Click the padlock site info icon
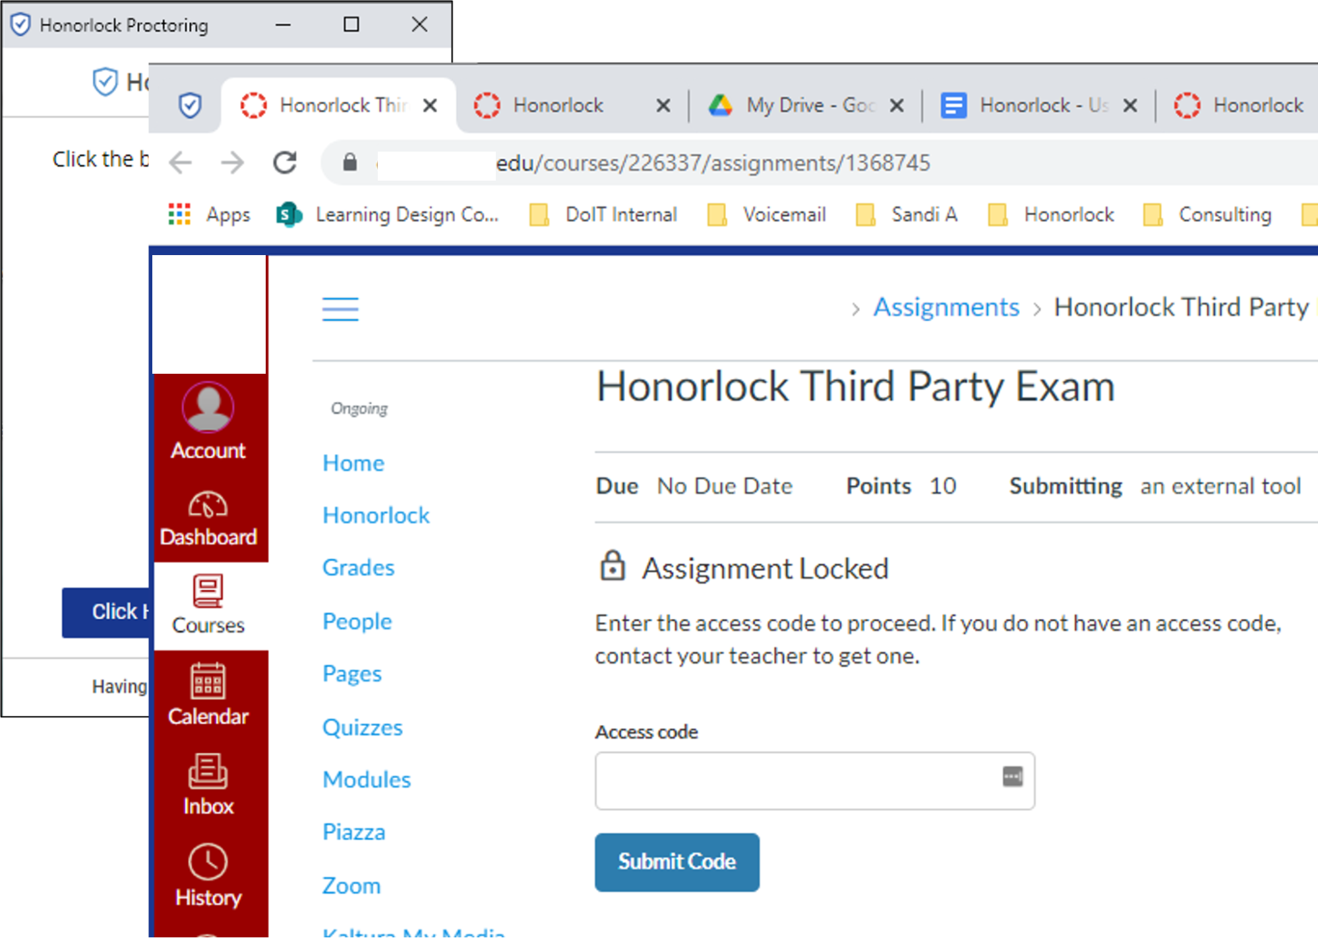Screen dimensions: 1318x938 click(349, 162)
